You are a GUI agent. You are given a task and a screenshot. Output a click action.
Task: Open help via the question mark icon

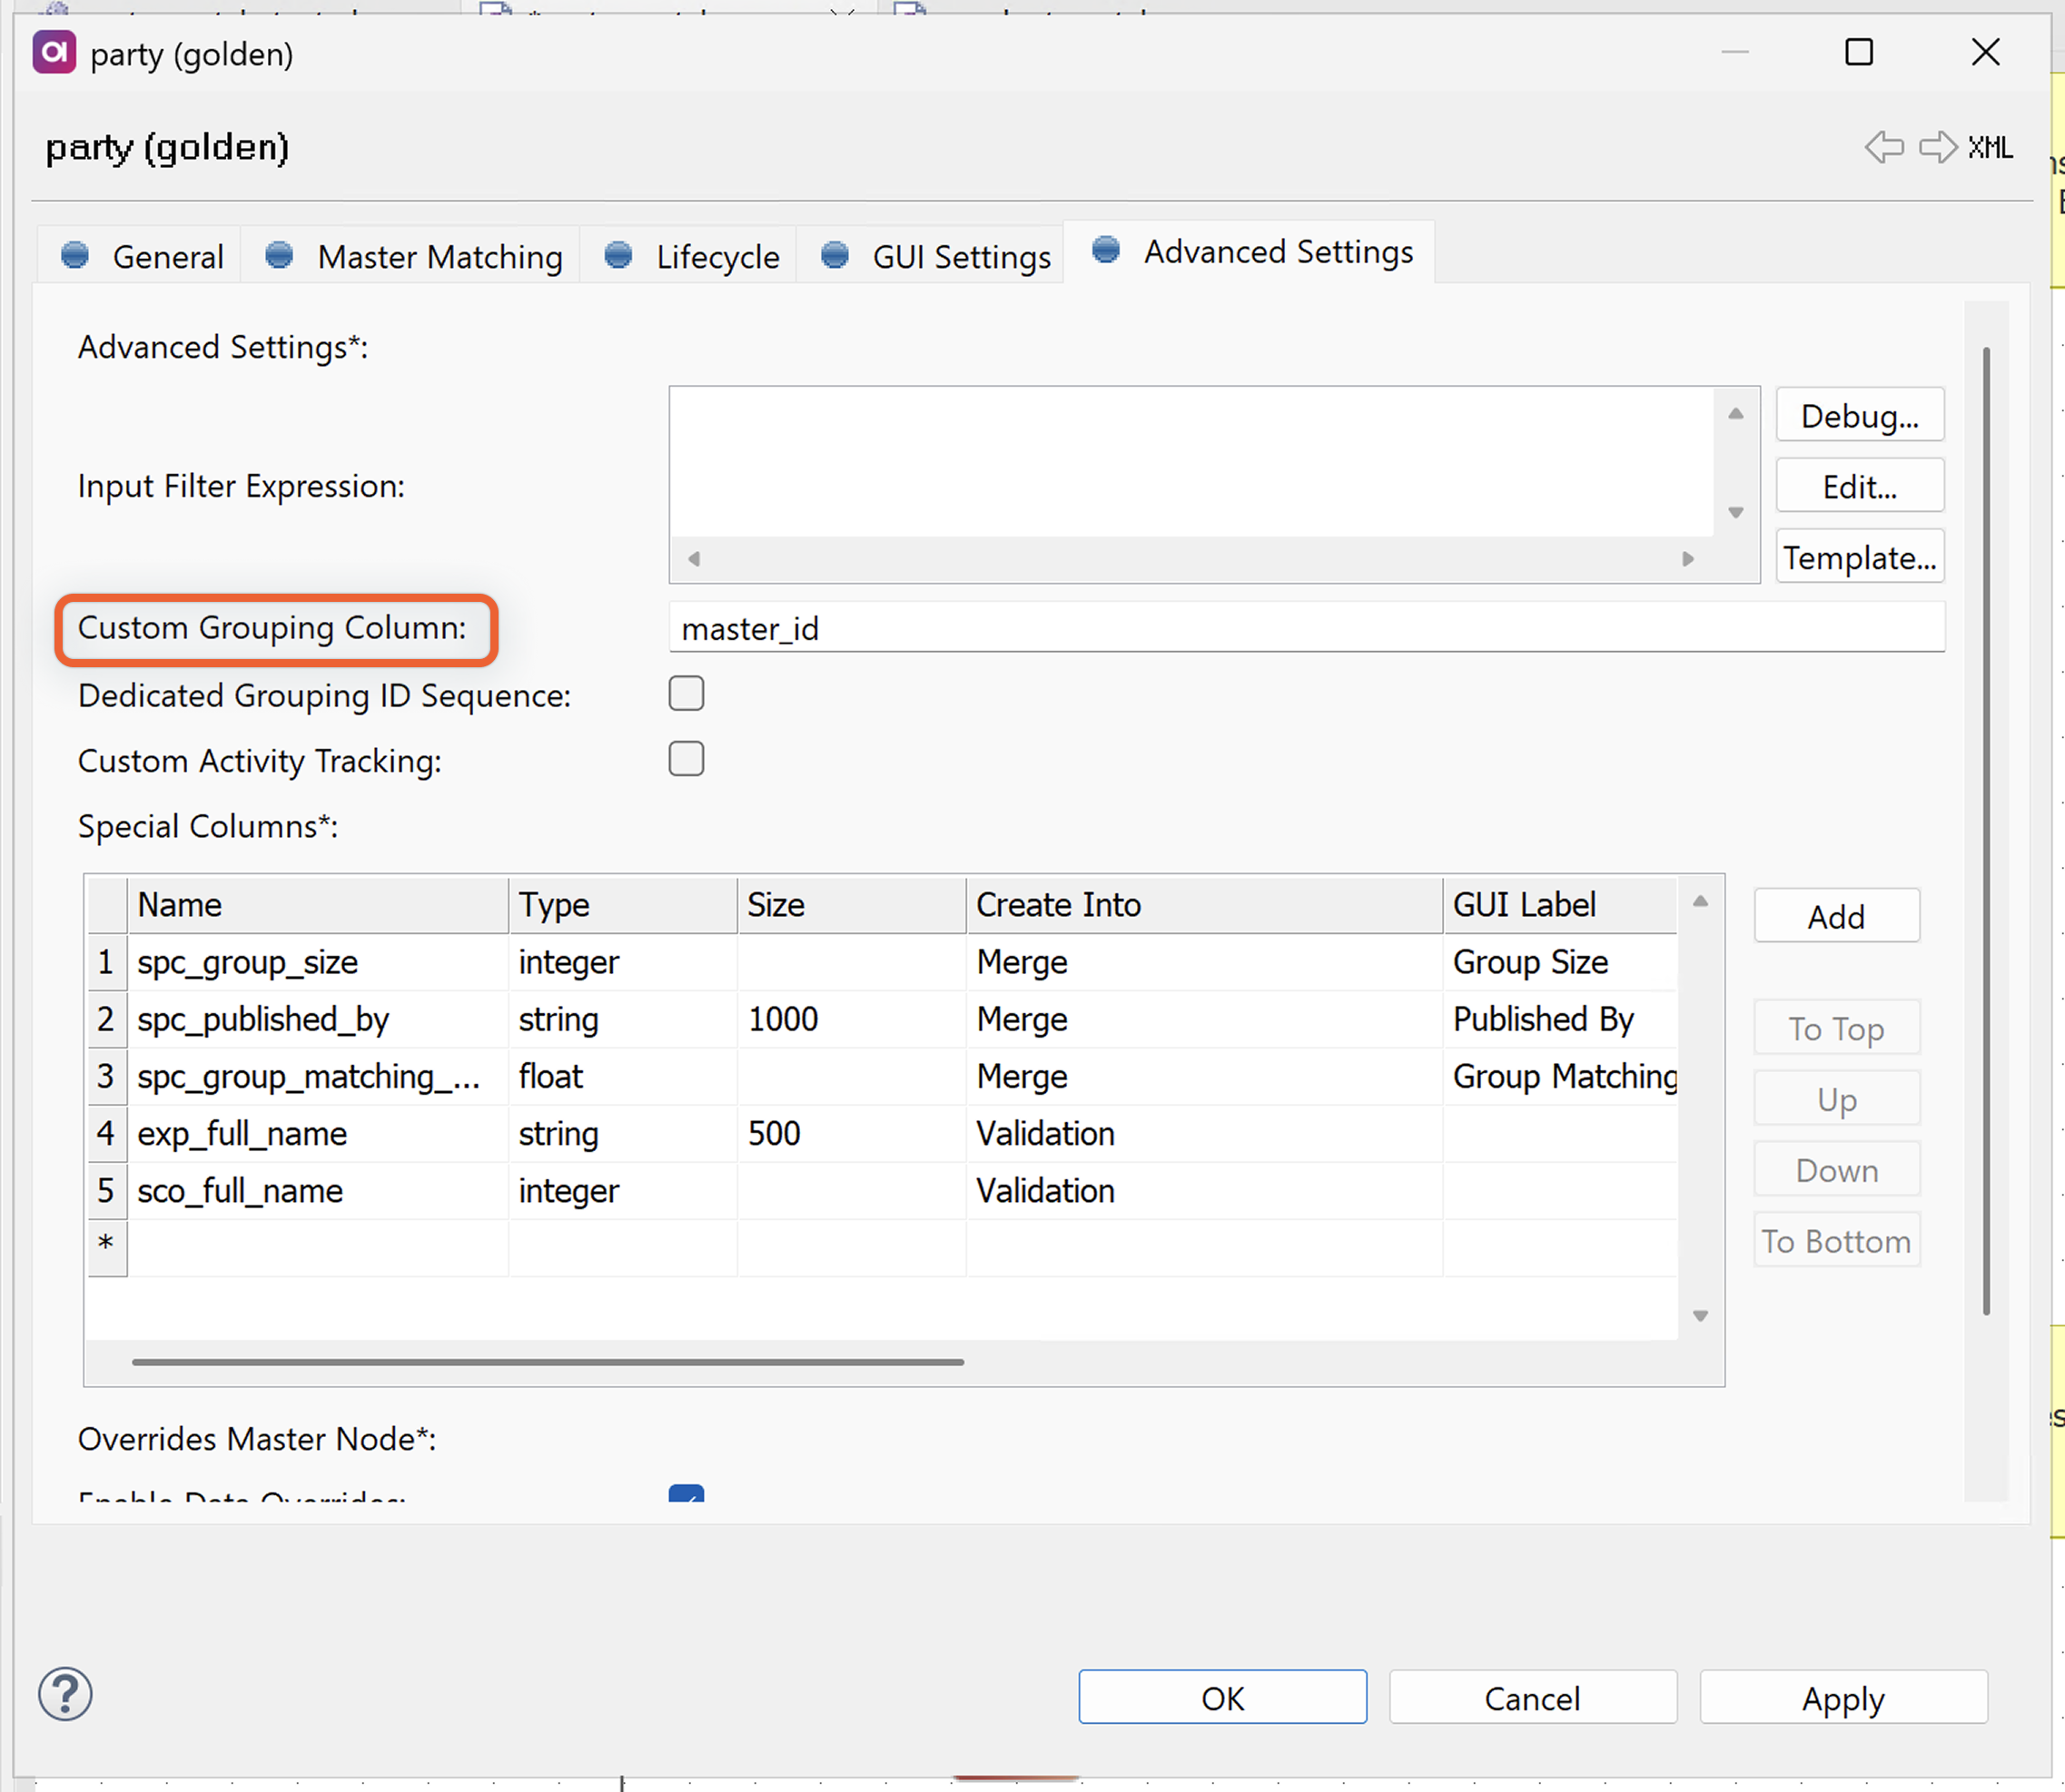tap(64, 1694)
